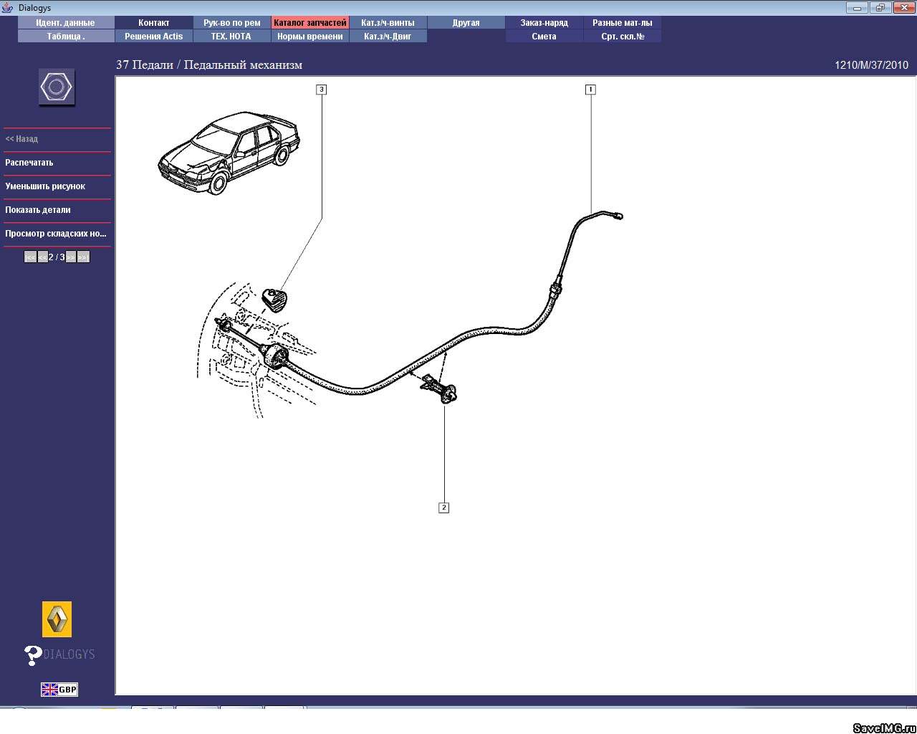917x734 pixels.
Task: Click the rubber grommet part near callout 3
Action: point(276,299)
